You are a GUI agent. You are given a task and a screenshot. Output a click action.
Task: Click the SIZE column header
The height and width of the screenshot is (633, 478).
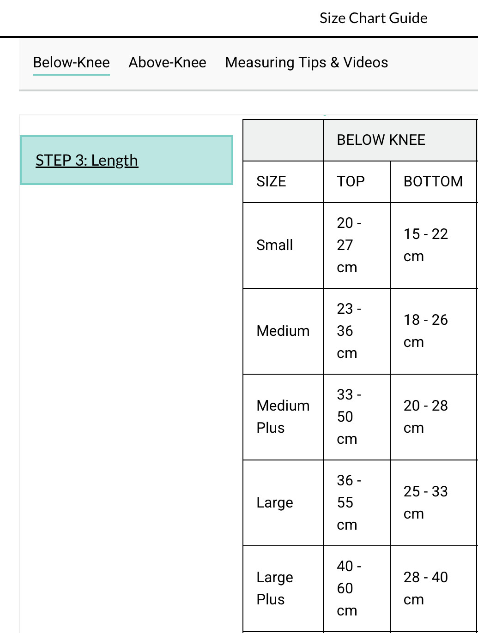point(272,181)
